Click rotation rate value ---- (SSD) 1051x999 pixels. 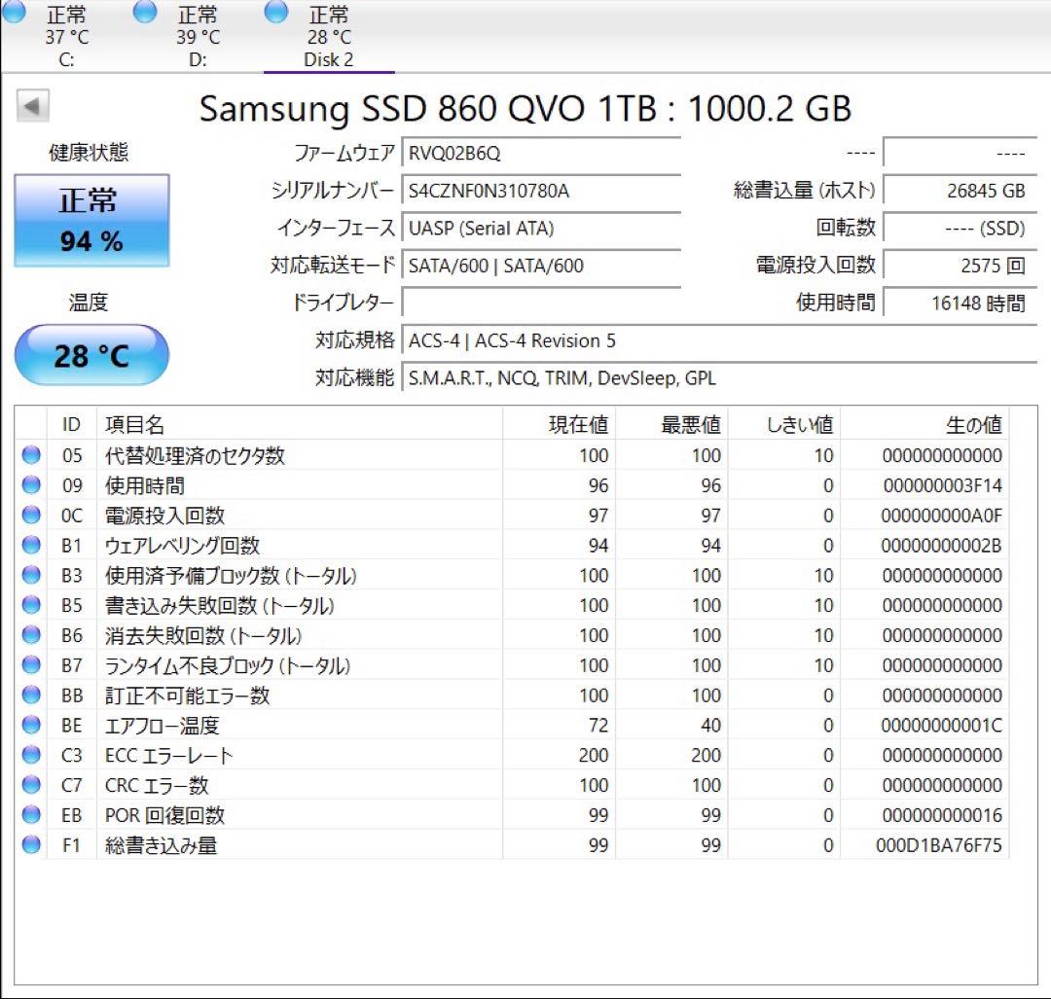[x=960, y=229]
